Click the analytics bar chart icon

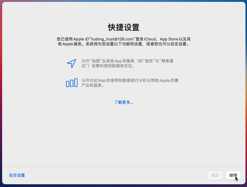point(72,83)
